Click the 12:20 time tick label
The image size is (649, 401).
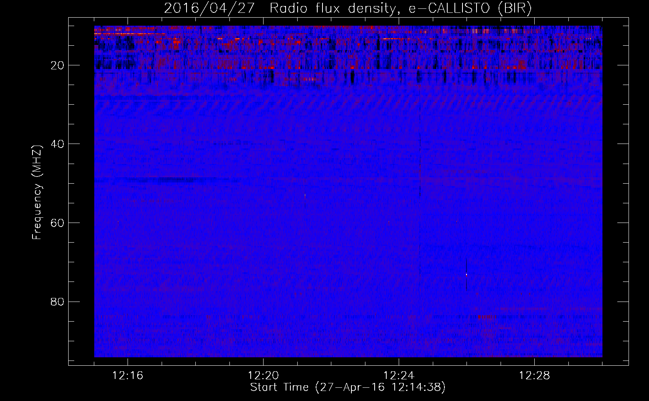(263, 376)
